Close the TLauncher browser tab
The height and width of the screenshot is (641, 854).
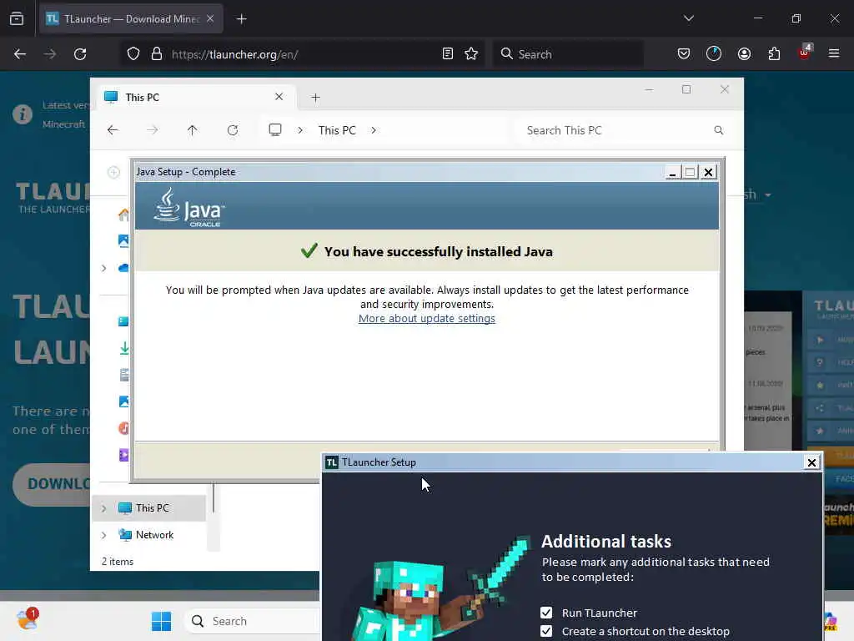pos(210,18)
